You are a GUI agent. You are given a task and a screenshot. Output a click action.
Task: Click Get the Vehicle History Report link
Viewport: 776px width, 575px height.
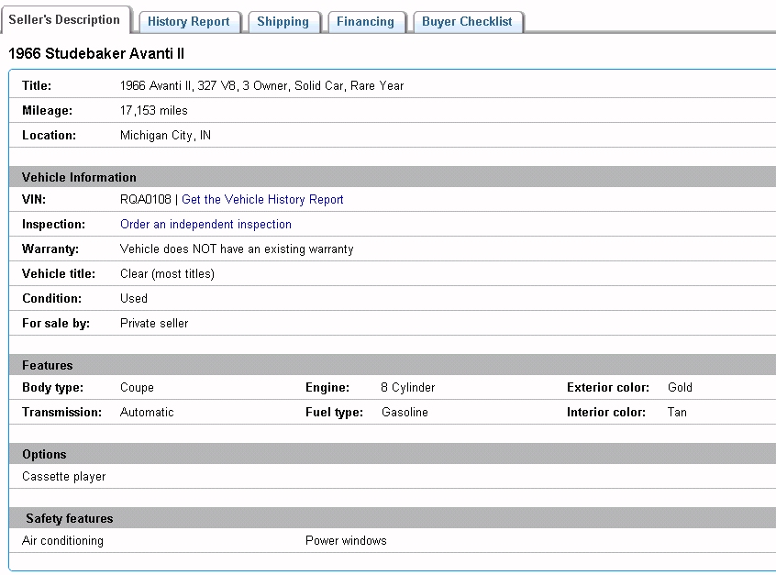(x=262, y=199)
